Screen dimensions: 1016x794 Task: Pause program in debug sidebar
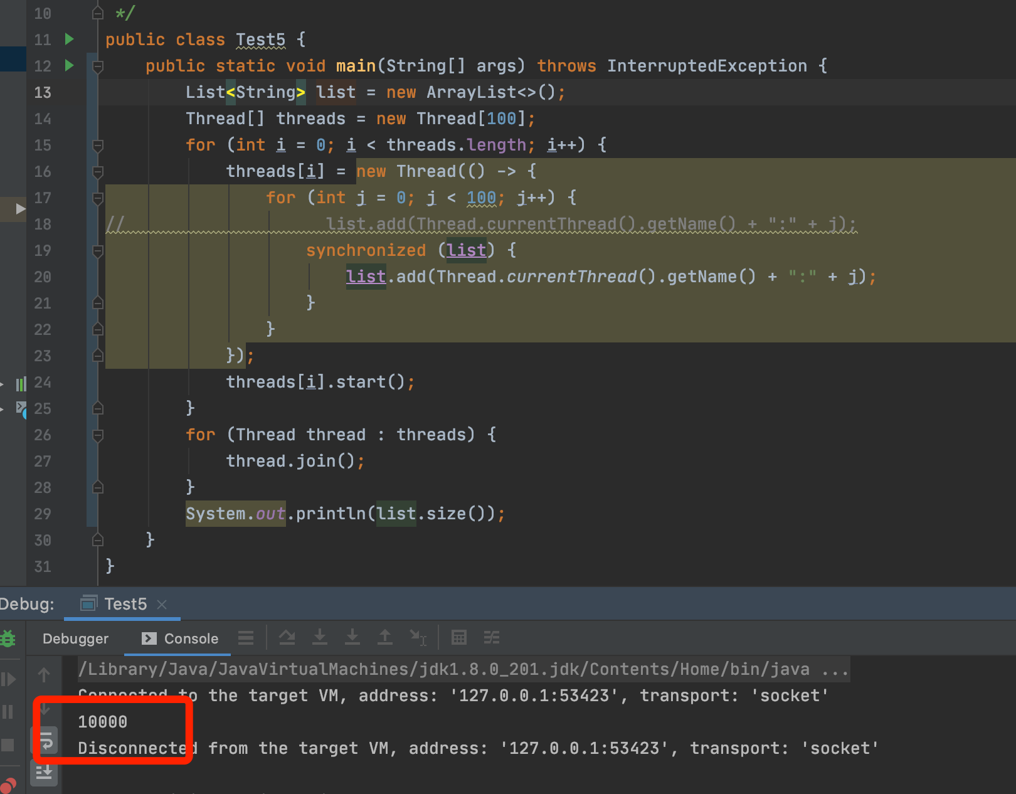click(8, 712)
